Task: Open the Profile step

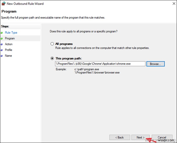Action: tap(9, 50)
